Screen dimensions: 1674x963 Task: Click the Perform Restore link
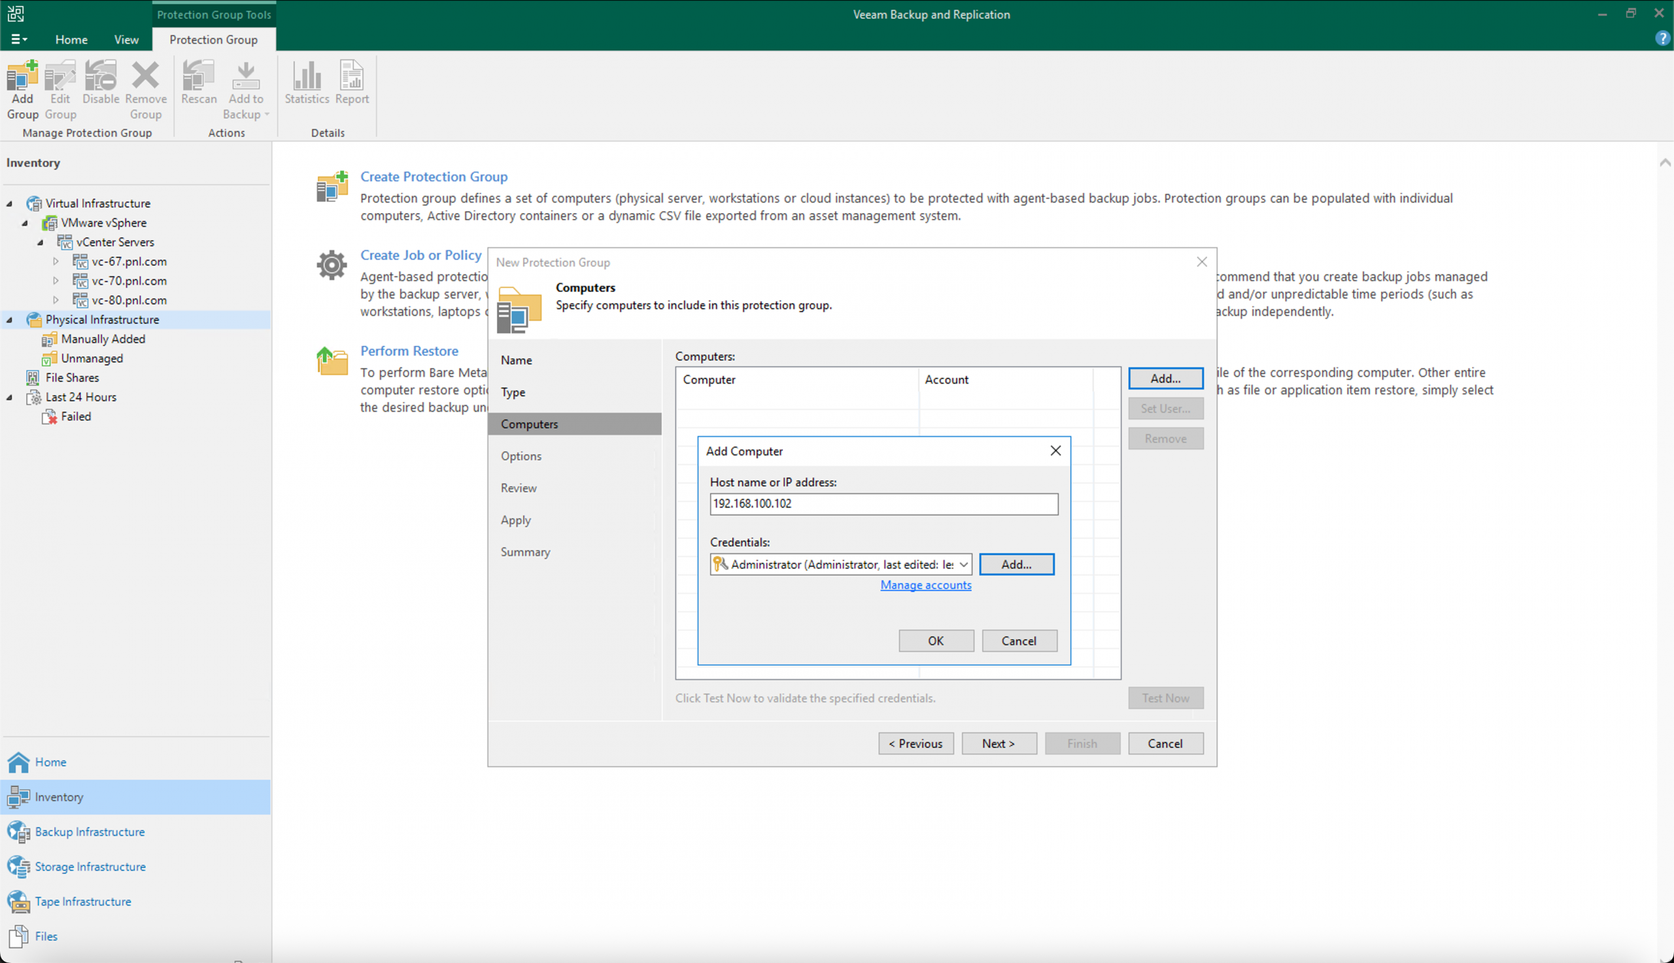pyautogui.click(x=409, y=351)
